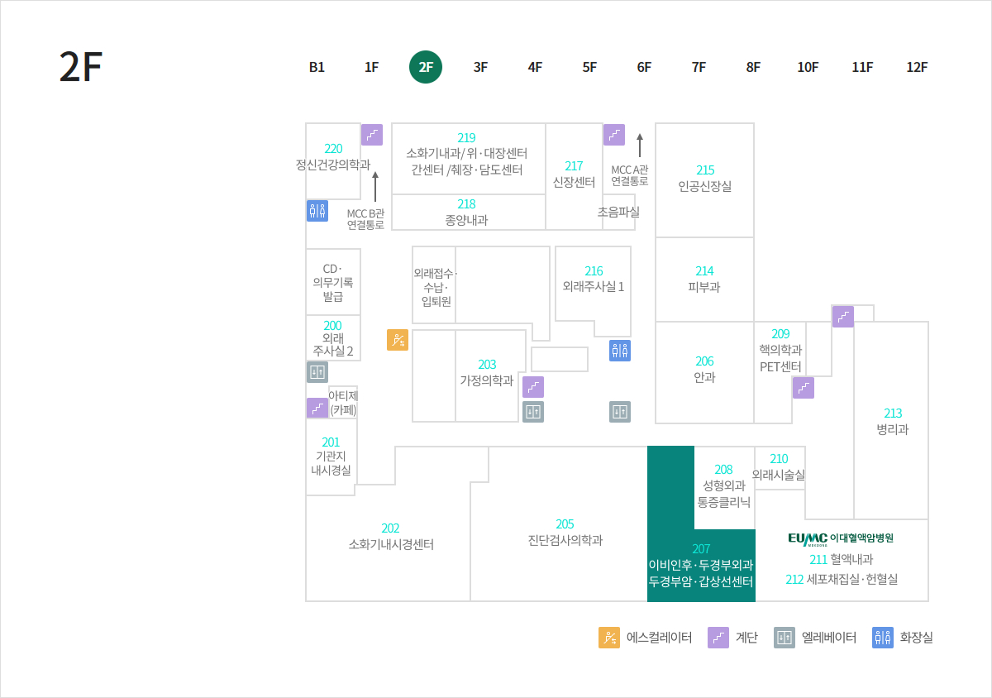This screenshot has height=698, width=992.
Task: Select room 218 종양내과
Action: [x=467, y=213]
